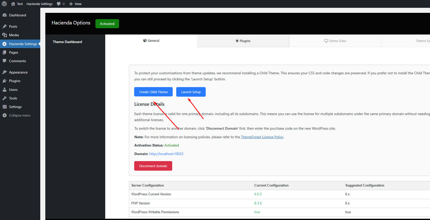Click Current Configuration column header
The width and height of the screenshot is (430, 220).
coord(271,185)
